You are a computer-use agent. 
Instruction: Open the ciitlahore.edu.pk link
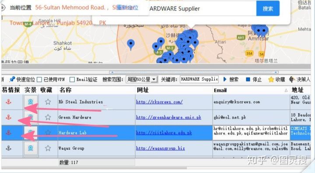[x=164, y=133]
